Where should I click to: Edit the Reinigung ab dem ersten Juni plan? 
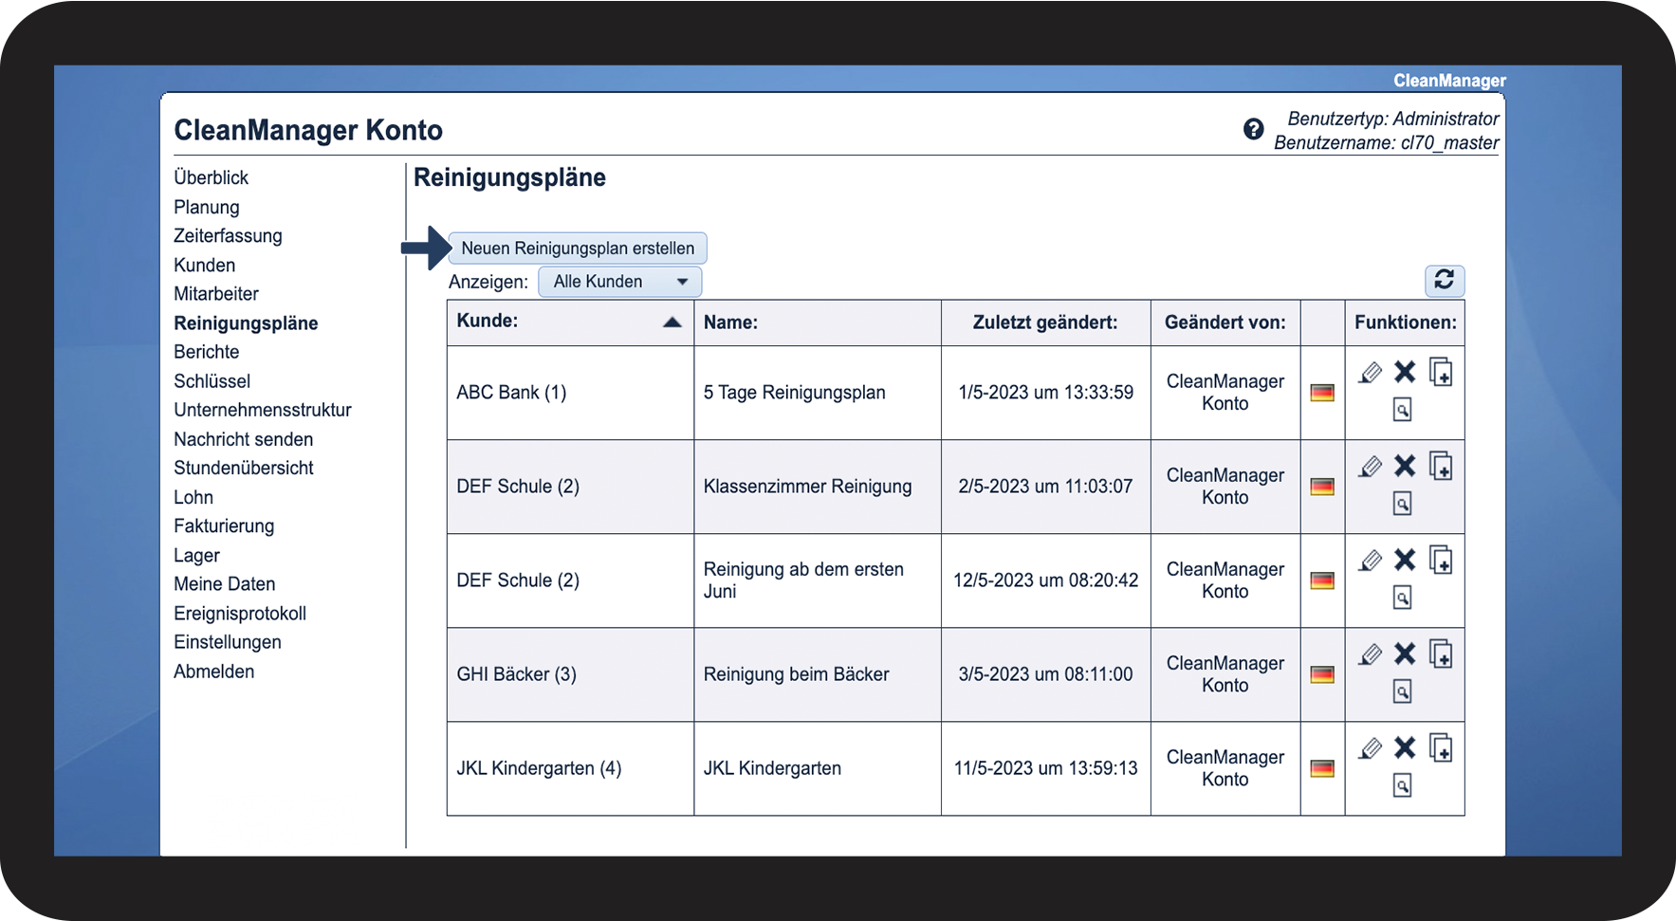1369,561
